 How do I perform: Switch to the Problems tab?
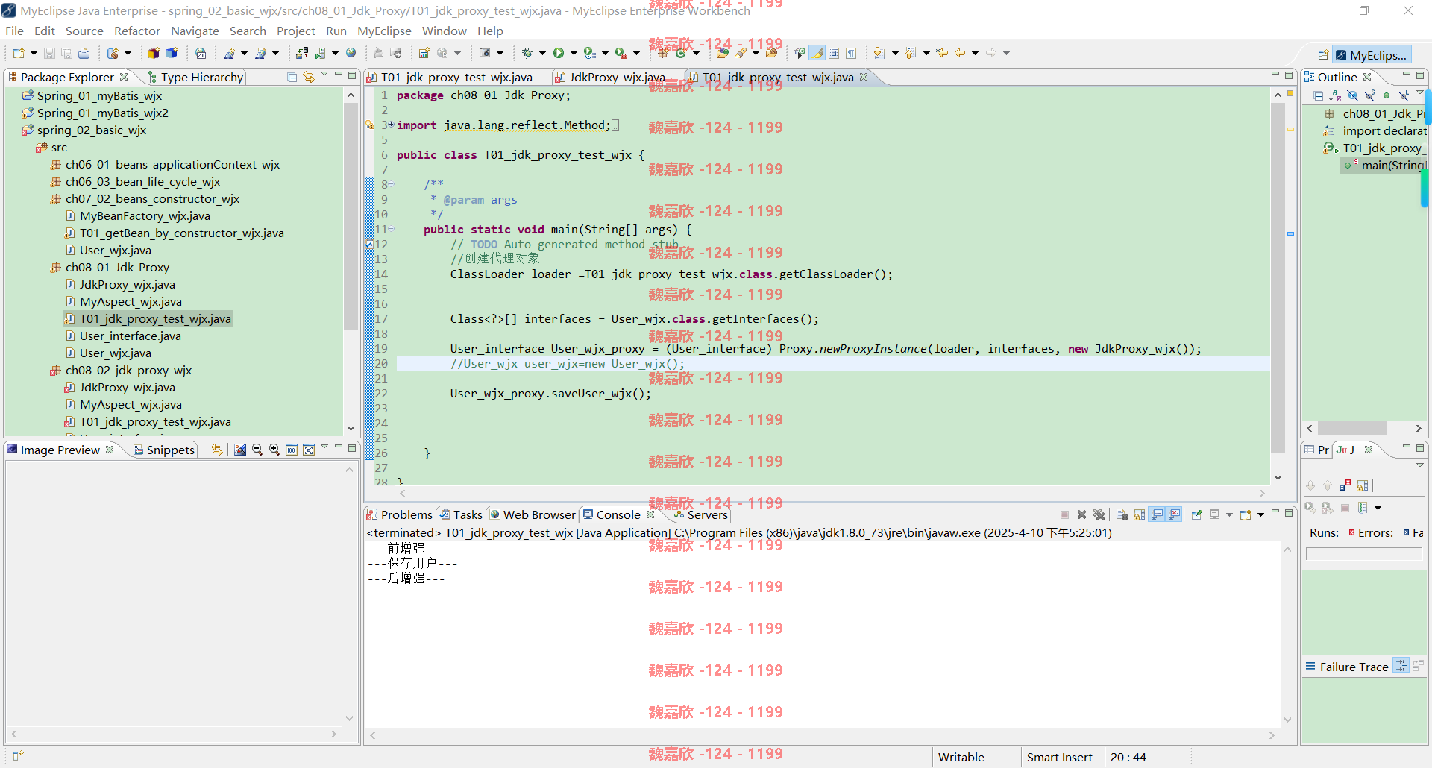pos(399,514)
